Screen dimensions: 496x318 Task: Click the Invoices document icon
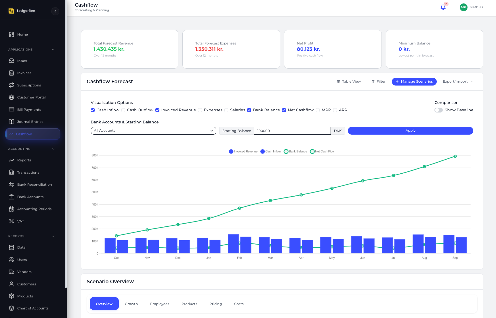coord(12,73)
